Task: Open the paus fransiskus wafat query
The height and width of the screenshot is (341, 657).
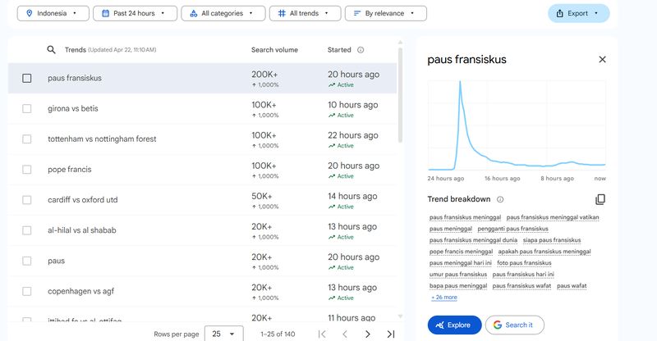Action: [x=521, y=286]
